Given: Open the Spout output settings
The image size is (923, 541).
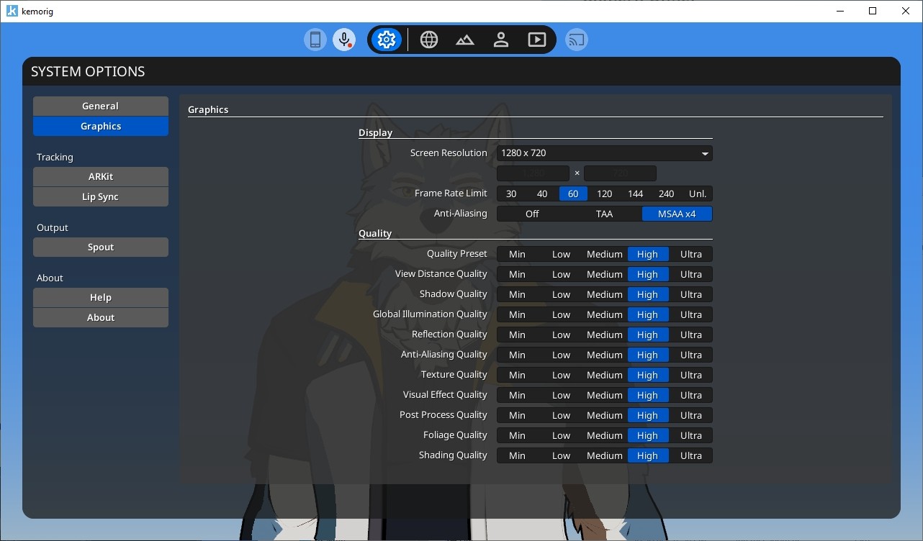Looking at the screenshot, I should point(100,247).
